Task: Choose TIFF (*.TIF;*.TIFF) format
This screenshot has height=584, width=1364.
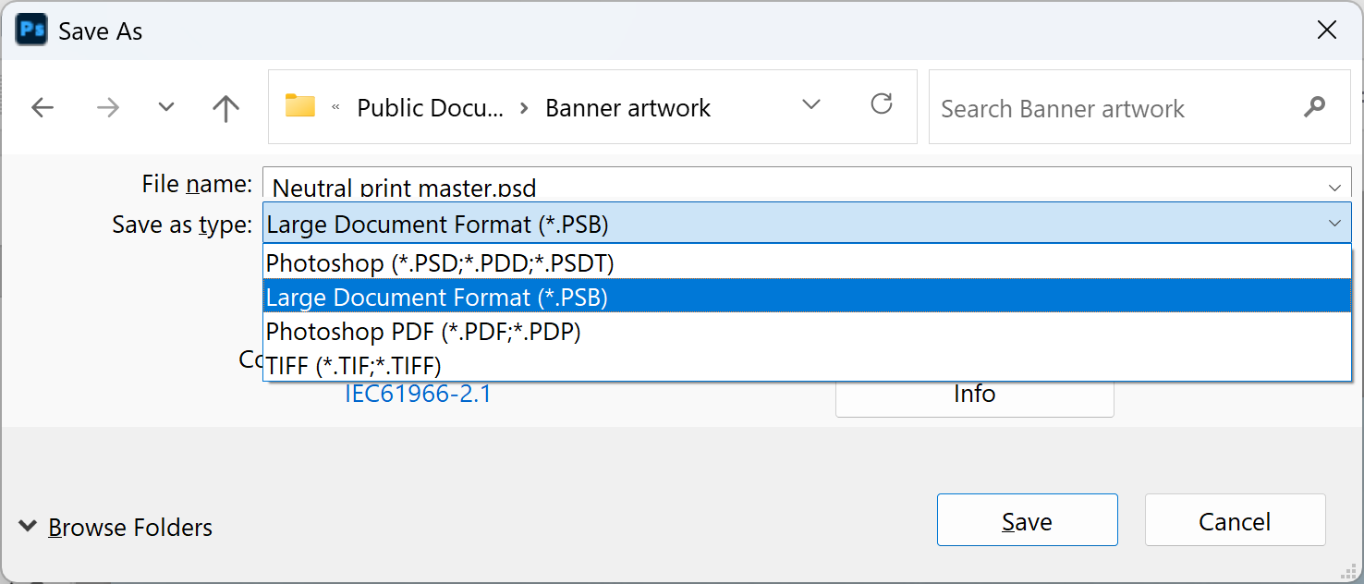Action: coord(807,365)
